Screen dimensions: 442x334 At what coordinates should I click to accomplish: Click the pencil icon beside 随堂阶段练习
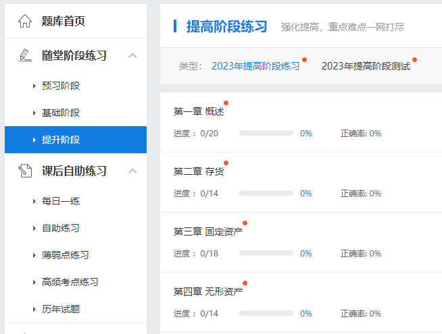click(25, 55)
